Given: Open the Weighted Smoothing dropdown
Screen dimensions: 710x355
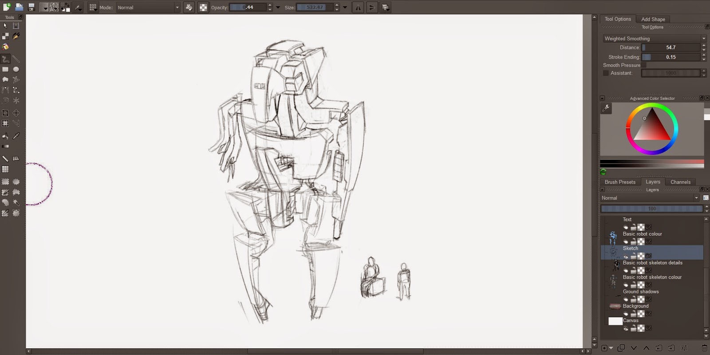Looking at the screenshot, I should tap(654, 39).
